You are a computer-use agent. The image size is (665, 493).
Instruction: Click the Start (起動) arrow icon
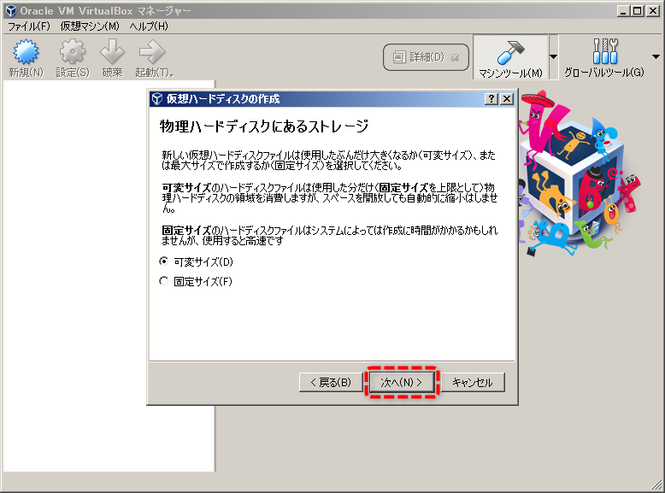[152, 52]
